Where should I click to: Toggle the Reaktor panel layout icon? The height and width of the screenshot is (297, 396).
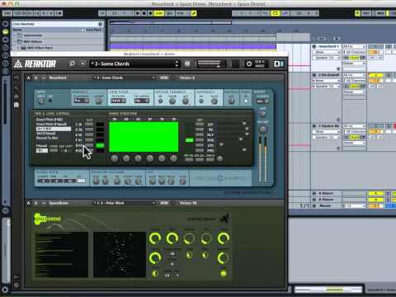point(279,64)
